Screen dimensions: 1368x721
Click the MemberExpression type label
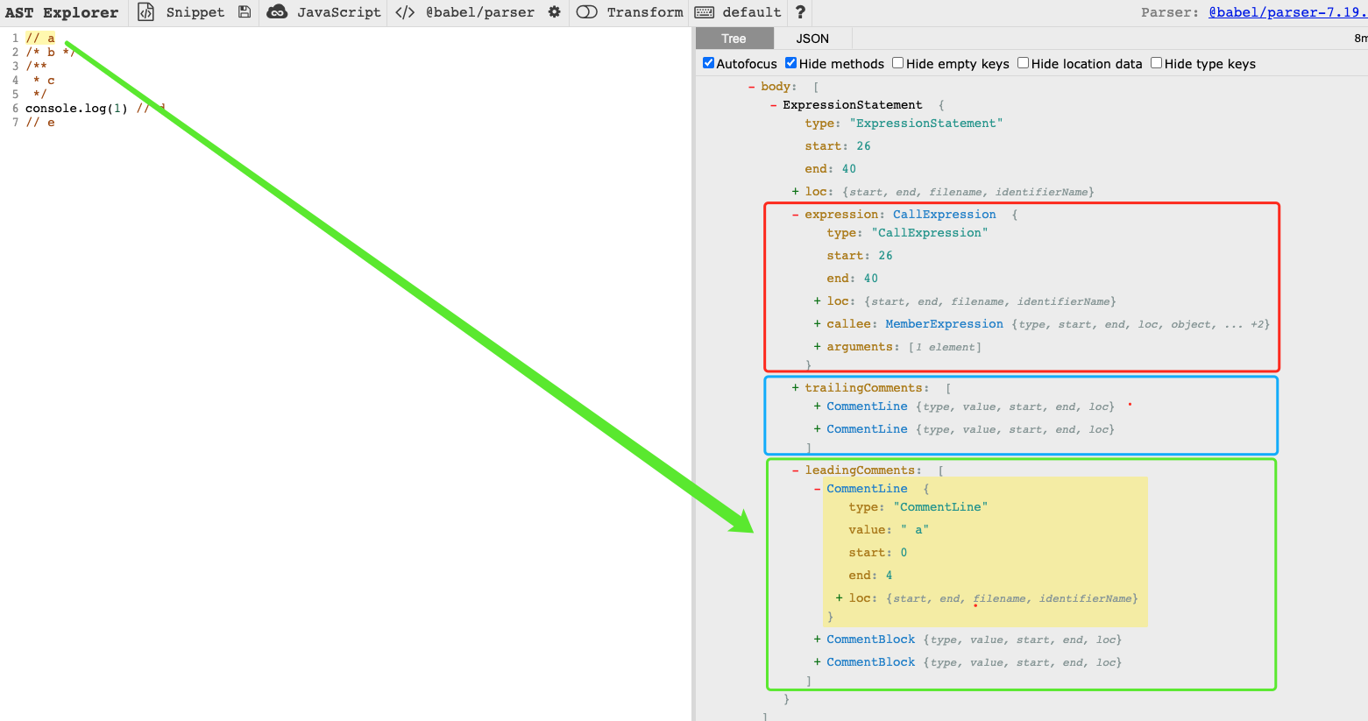944,324
